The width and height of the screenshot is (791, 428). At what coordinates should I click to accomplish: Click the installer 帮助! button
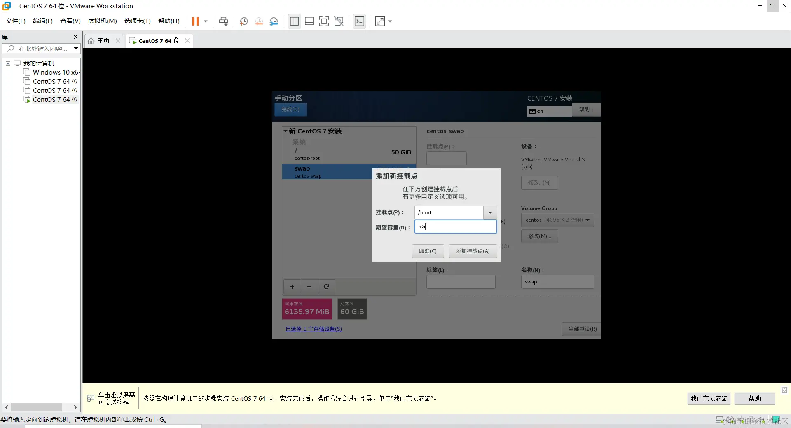(x=586, y=110)
